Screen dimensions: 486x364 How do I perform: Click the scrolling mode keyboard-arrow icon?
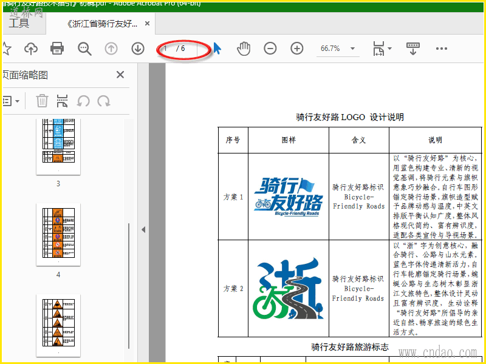tap(413, 49)
